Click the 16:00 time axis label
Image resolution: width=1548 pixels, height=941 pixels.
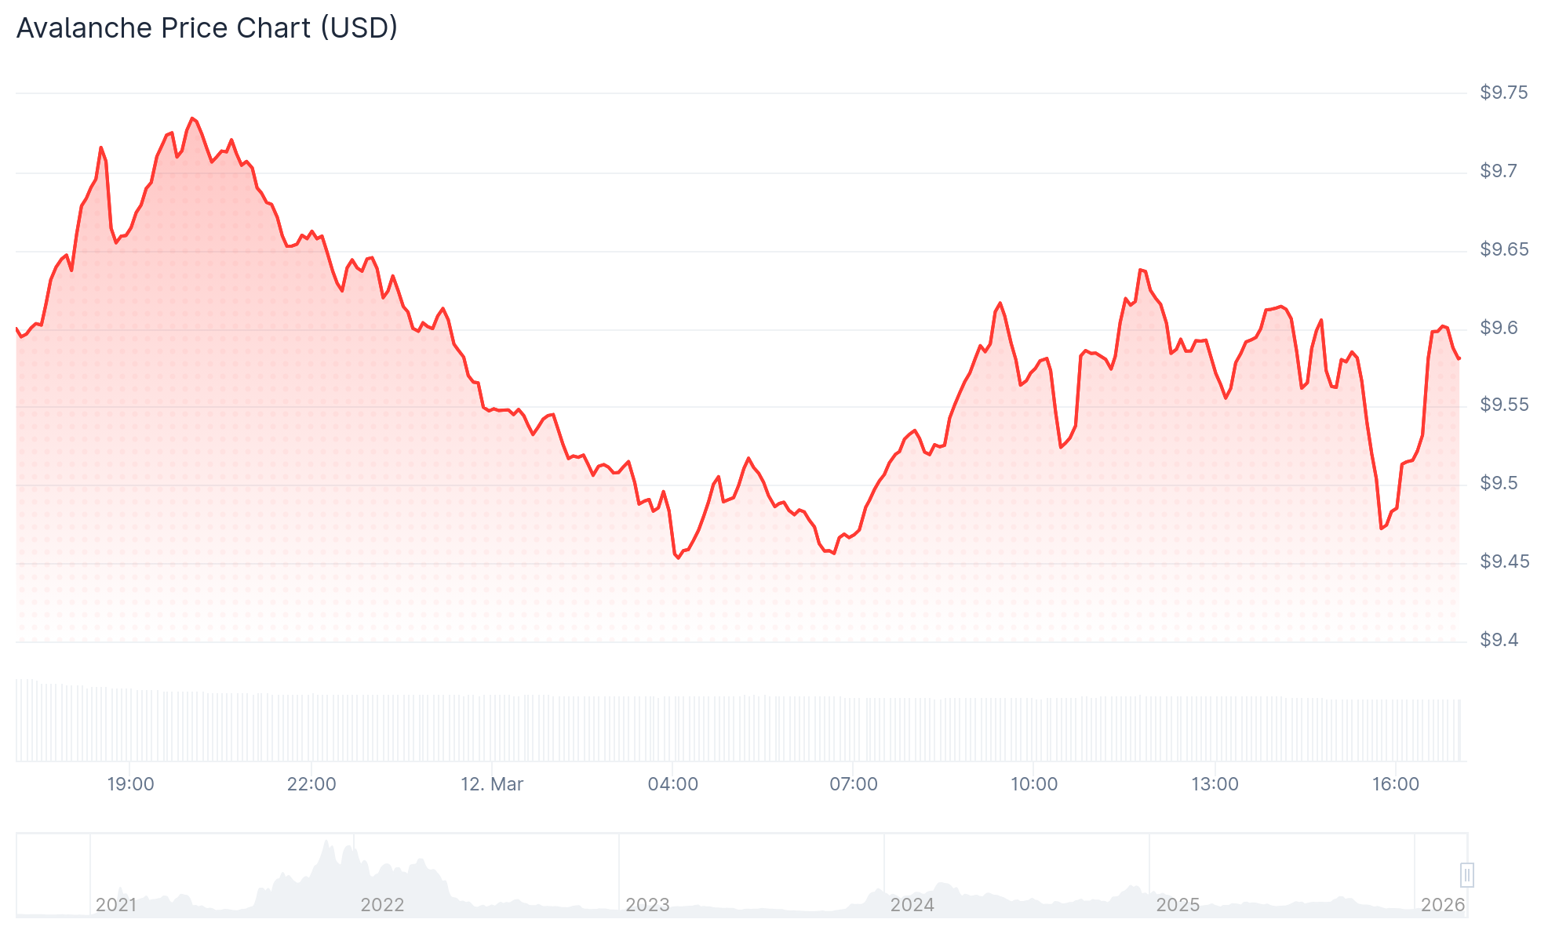(x=1396, y=784)
